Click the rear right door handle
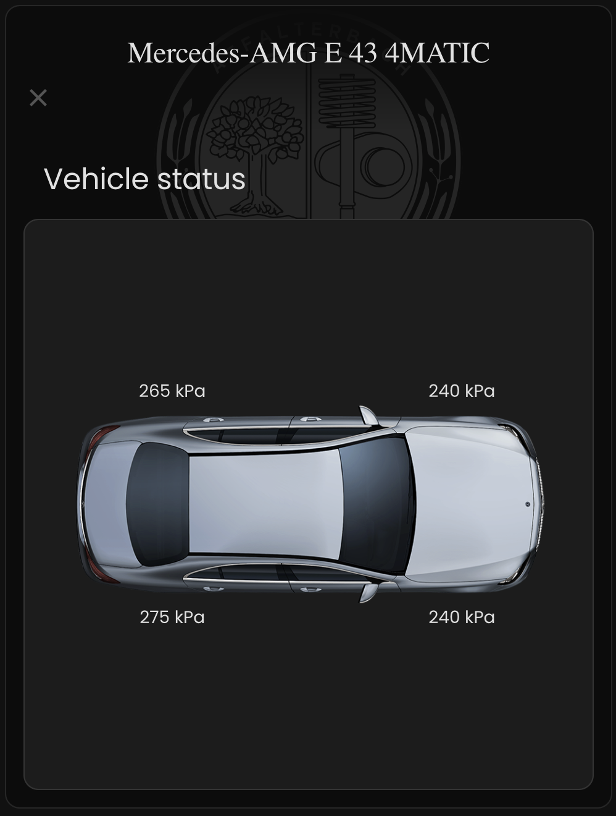This screenshot has width=616, height=816. coord(213,589)
